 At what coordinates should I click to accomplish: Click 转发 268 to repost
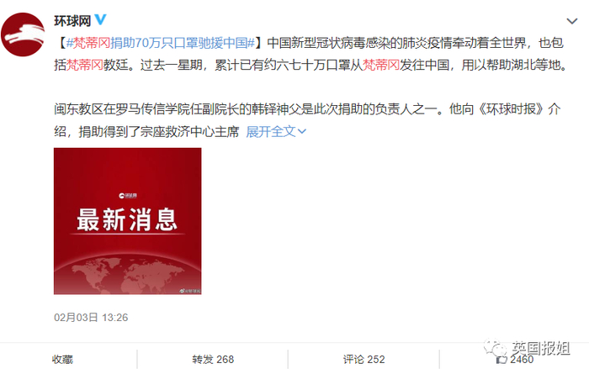[213, 360]
